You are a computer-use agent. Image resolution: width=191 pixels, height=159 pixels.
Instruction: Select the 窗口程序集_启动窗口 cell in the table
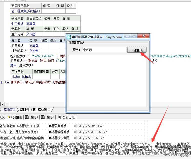26,11
